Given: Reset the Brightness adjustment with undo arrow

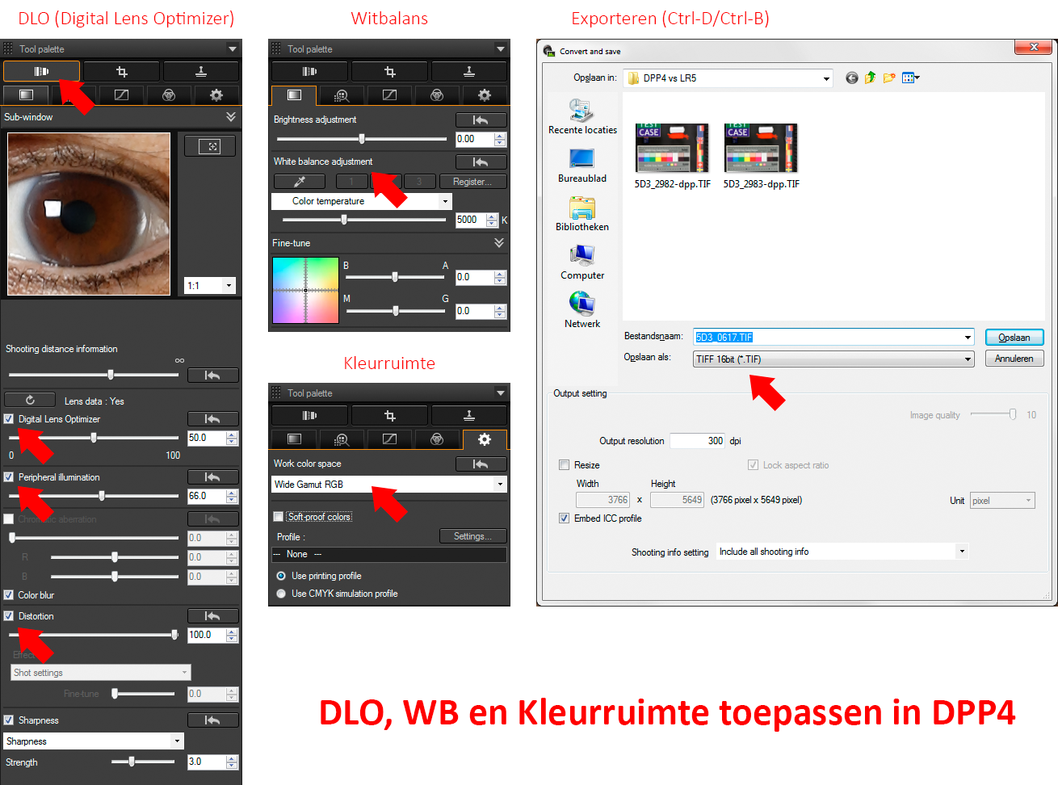Looking at the screenshot, I should 481,120.
